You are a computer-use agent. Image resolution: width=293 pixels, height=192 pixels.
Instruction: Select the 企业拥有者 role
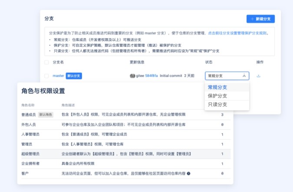(30, 164)
